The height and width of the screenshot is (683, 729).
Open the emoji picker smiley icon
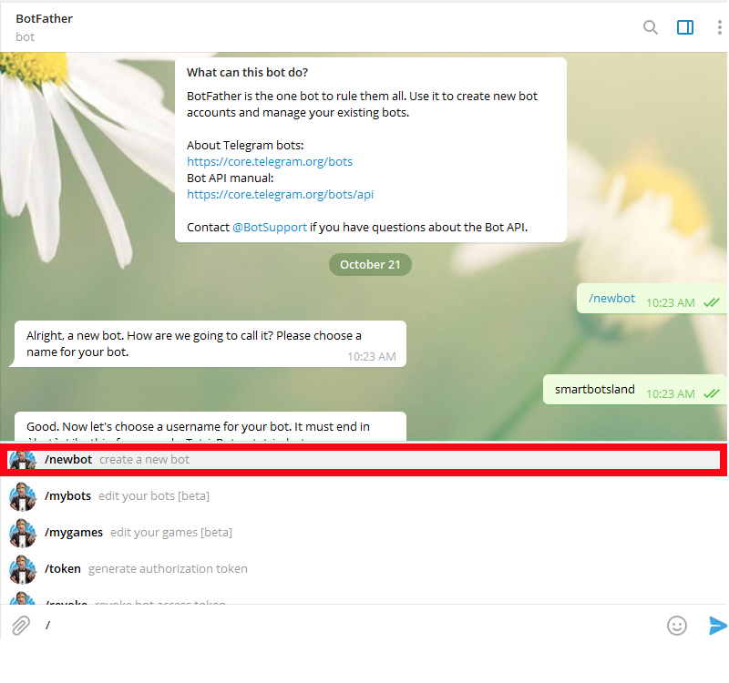tap(676, 626)
